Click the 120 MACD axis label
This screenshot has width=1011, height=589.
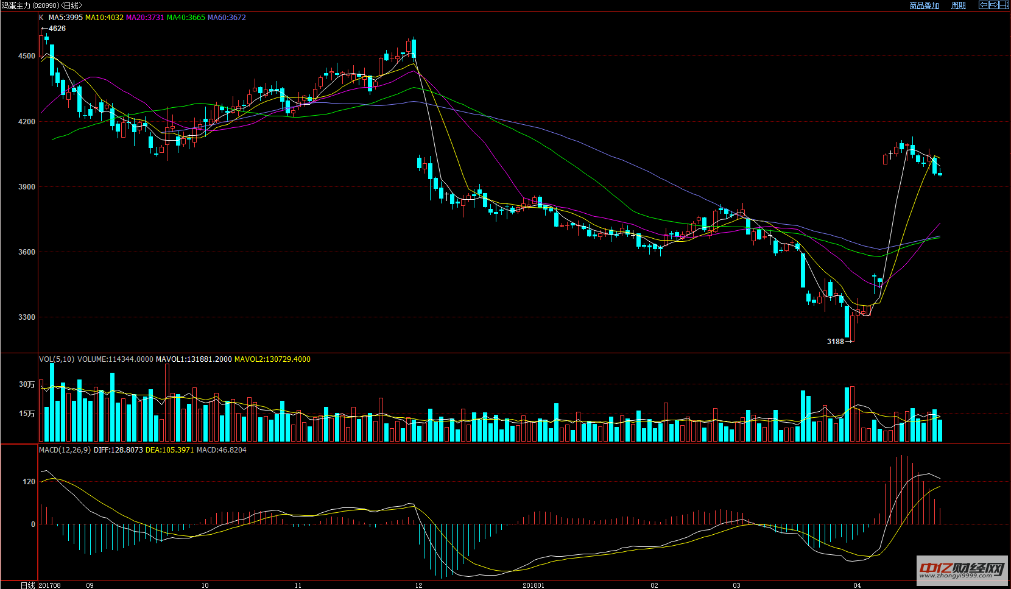click(x=29, y=482)
